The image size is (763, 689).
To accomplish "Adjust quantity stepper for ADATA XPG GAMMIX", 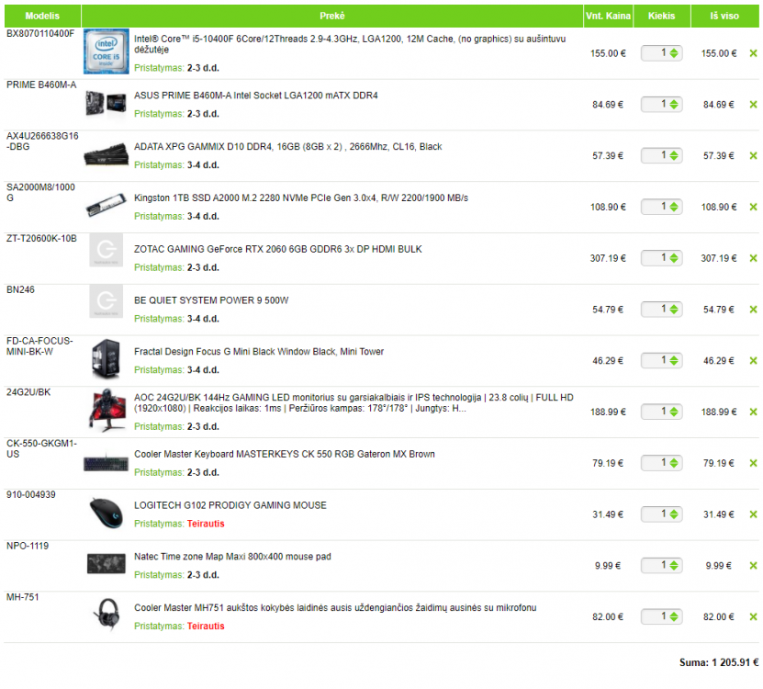I will pyautogui.click(x=673, y=155).
